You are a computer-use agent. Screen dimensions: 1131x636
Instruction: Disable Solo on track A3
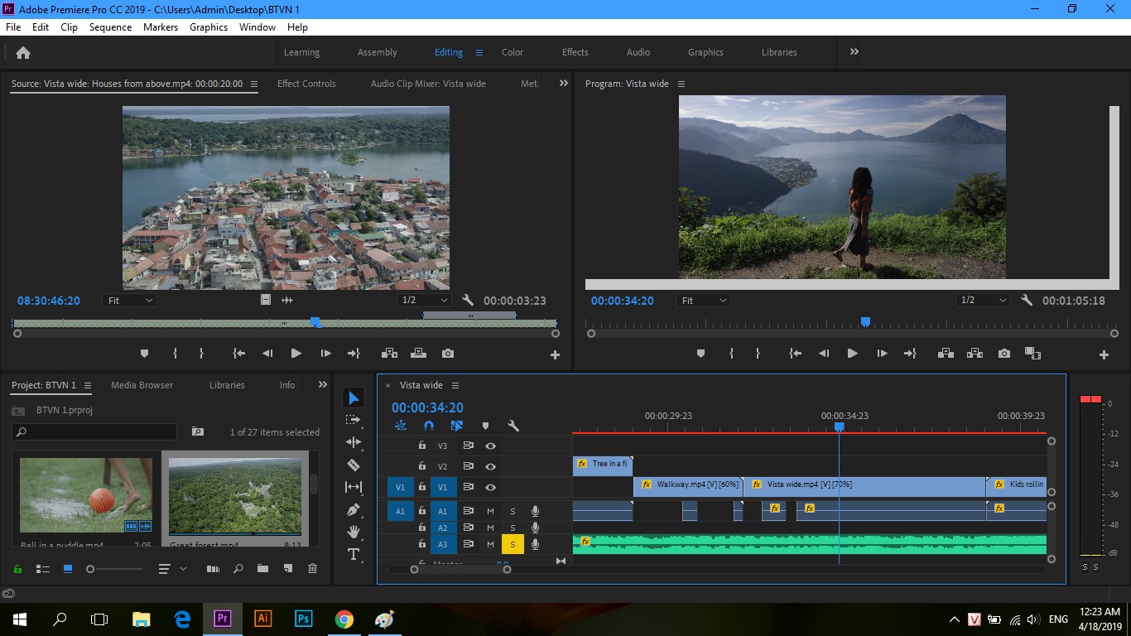(x=513, y=544)
